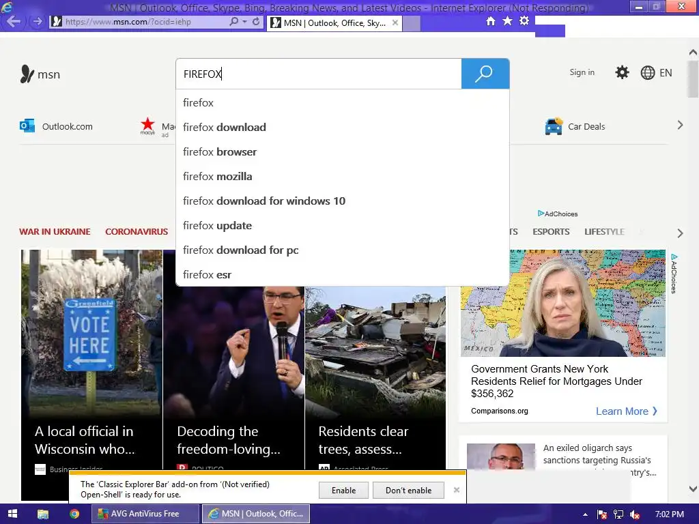Switch to AVG AntiVirus Free on taskbar
699x524 pixels.
pos(145,514)
